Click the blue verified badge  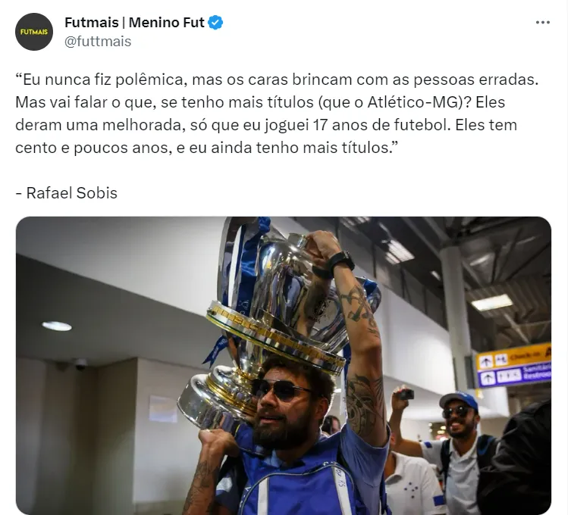(215, 23)
